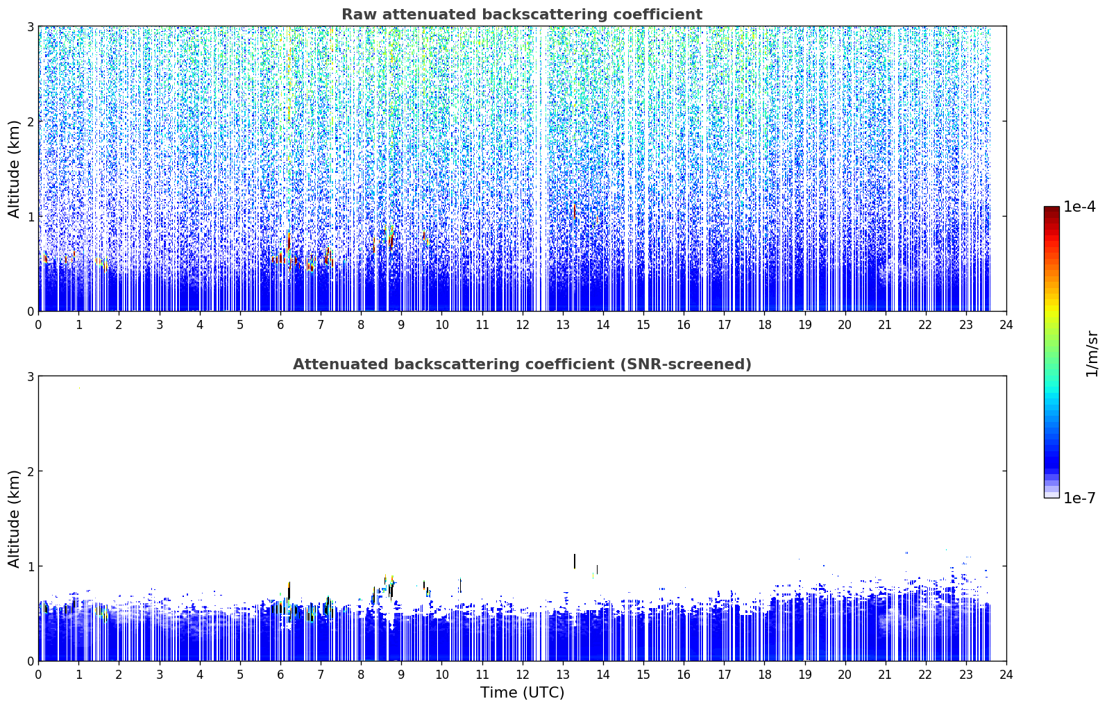Image resolution: width=1107 pixels, height=708 pixels.
Task: Click altitude tick 1 on the top plot
Action: click(x=30, y=217)
